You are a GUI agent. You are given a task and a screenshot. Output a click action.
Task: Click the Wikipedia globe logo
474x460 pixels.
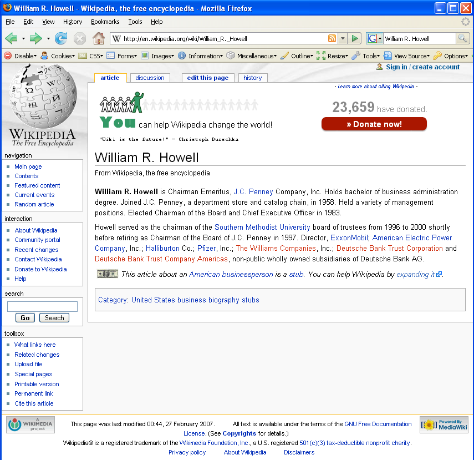[x=42, y=96]
